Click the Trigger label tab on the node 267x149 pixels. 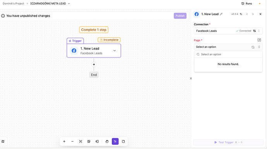coord(75,41)
